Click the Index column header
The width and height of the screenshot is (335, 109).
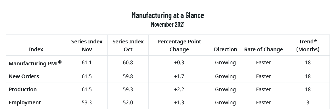pyautogui.click(x=36, y=49)
